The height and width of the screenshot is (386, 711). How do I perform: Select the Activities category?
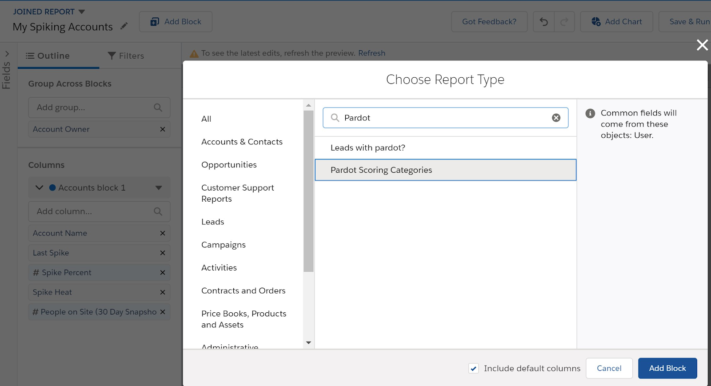[x=219, y=268]
